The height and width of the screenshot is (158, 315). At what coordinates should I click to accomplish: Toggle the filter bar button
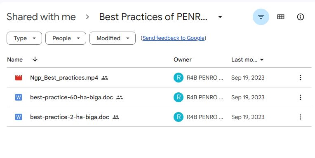pyautogui.click(x=261, y=17)
